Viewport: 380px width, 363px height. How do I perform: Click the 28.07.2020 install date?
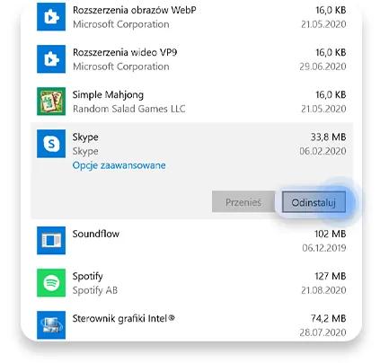[323, 332]
